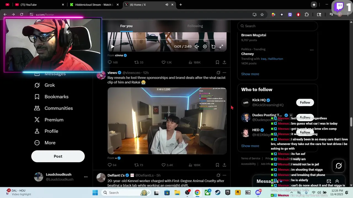Reload the page

click(x=22, y=14)
